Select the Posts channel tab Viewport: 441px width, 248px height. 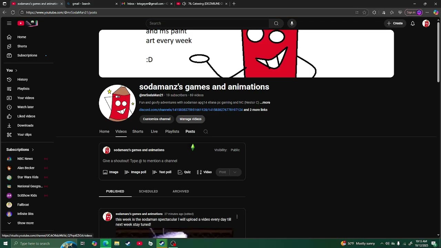pos(190,132)
